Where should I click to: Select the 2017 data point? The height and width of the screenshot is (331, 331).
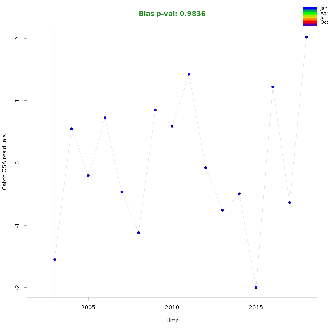(290, 202)
